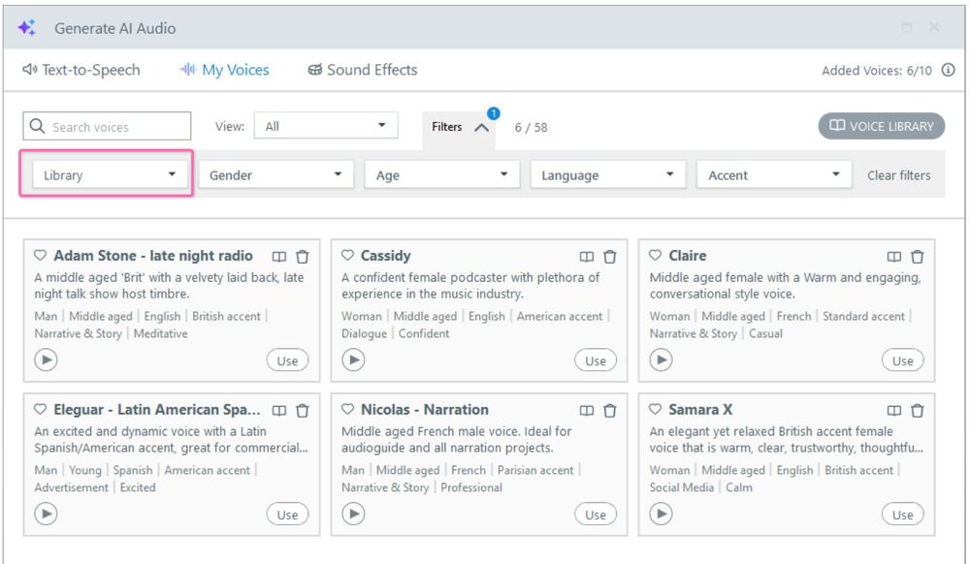
Task: Favorite the Cassidy voice with heart
Action: point(348,256)
